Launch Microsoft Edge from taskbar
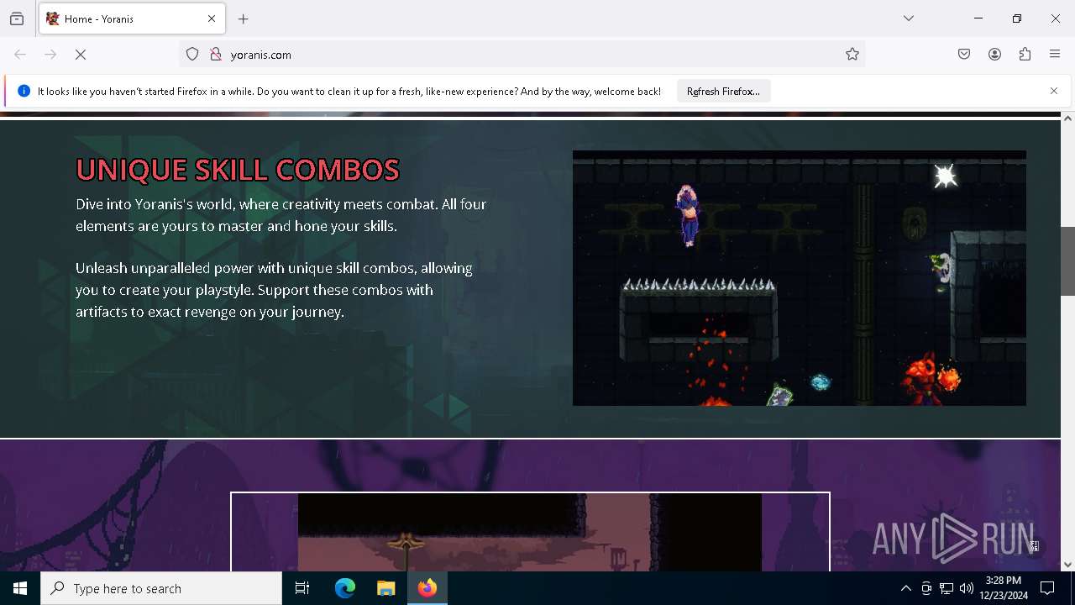 [345, 588]
